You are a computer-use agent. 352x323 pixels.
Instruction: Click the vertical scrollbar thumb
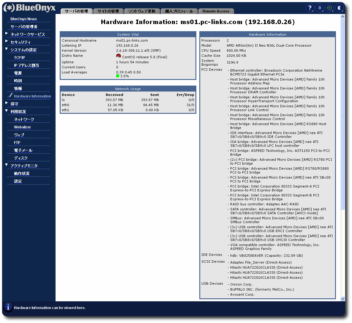(342, 114)
